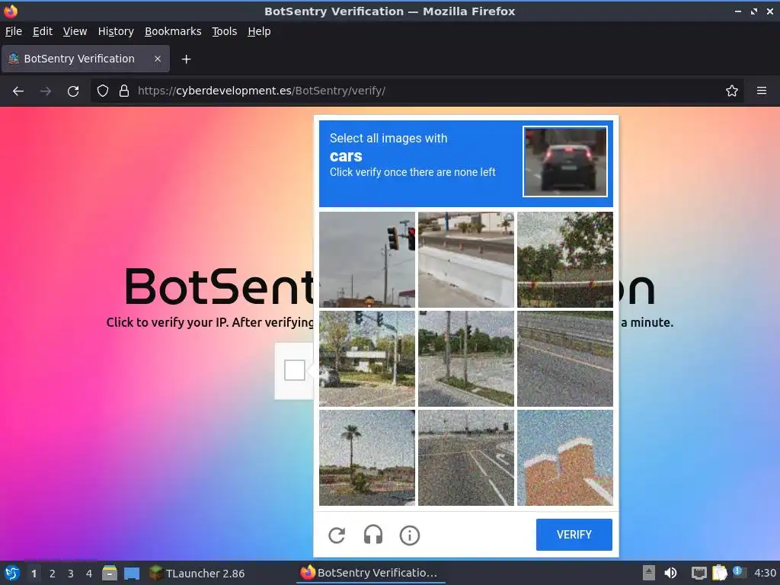Open the History menu
Screen dimensions: 780x585
(x=116, y=31)
